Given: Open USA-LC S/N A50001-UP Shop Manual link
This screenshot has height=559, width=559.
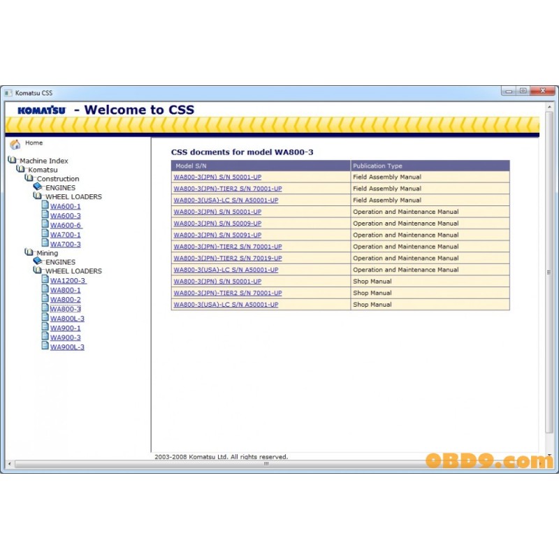Looking at the screenshot, I should coord(226,305).
